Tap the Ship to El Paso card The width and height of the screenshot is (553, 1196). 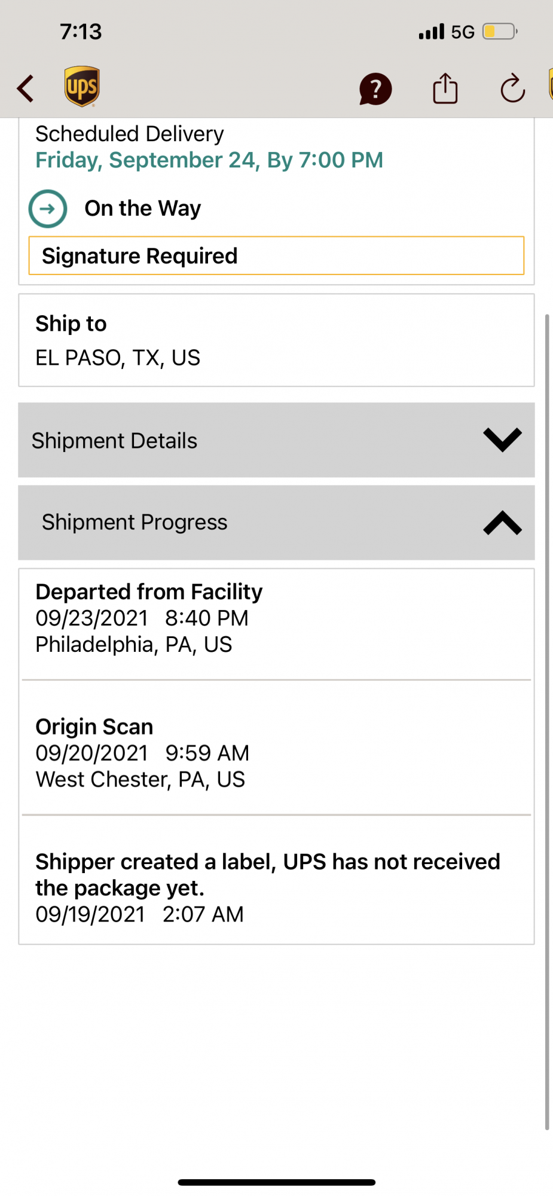pyautogui.click(x=276, y=340)
